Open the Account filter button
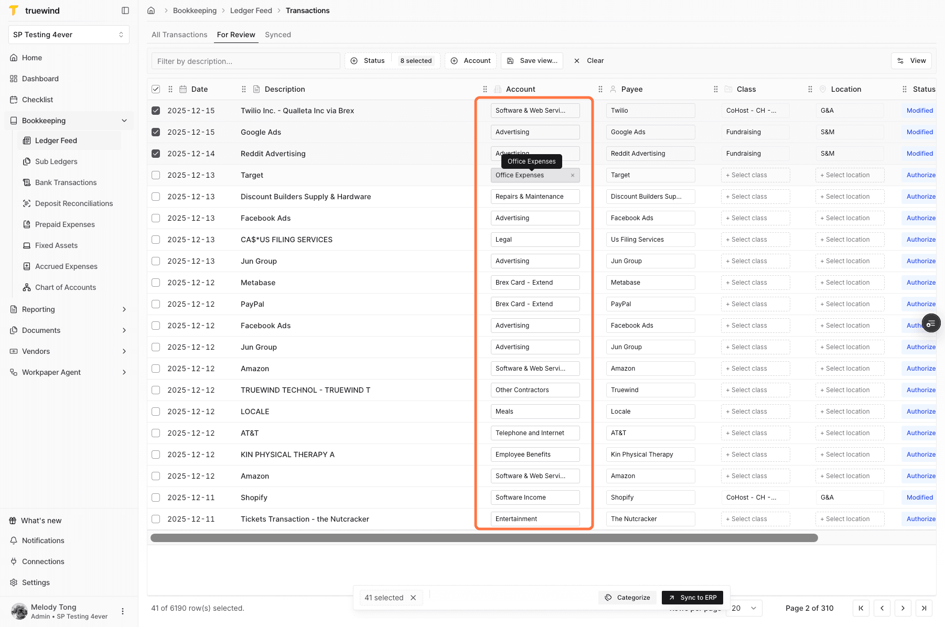The height and width of the screenshot is (627, 945). 471,61
